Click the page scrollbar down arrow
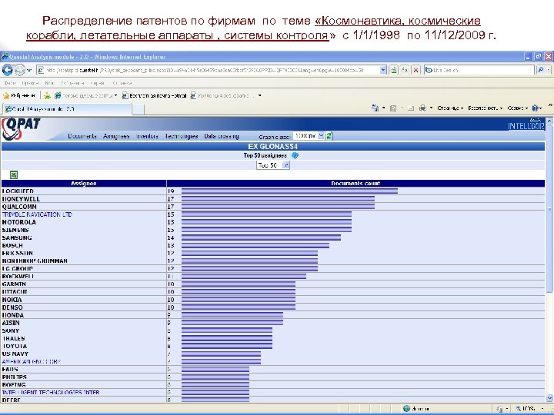 549,398
